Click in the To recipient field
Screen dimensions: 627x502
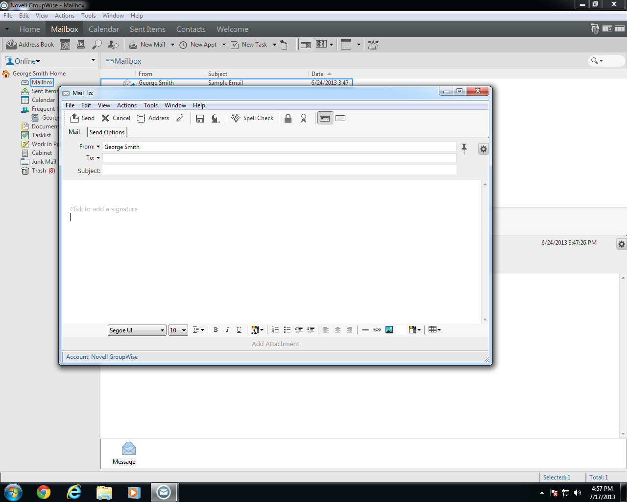[x=279, y=158]
